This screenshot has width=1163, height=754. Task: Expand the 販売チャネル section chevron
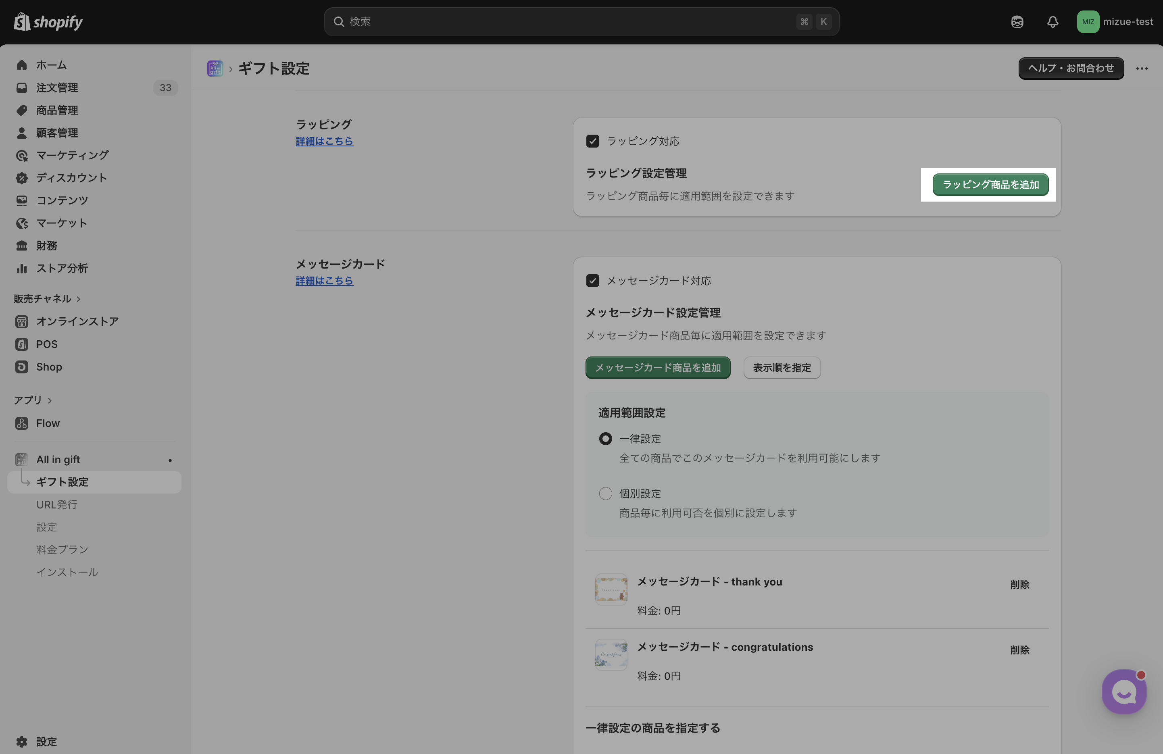tap(79, 298)
